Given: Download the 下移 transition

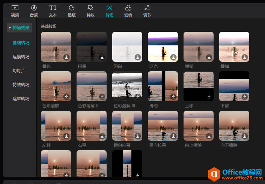Looking at the screenshot, I should tap(245, 96).
